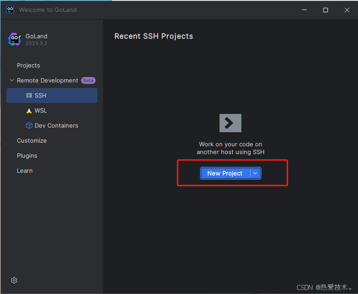Minimize the Welcome to GoLand window

(304, 10)
